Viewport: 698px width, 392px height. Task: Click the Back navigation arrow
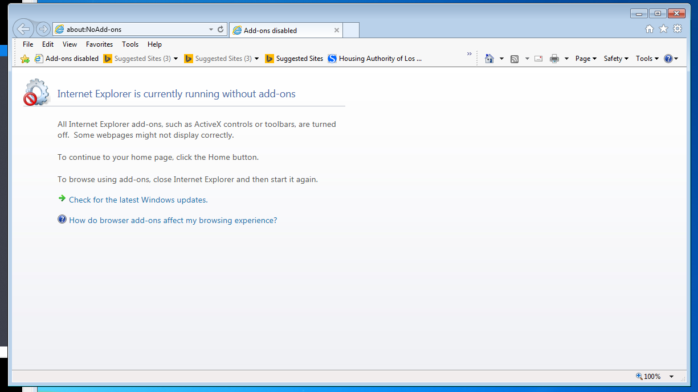[x=23, y=29]
